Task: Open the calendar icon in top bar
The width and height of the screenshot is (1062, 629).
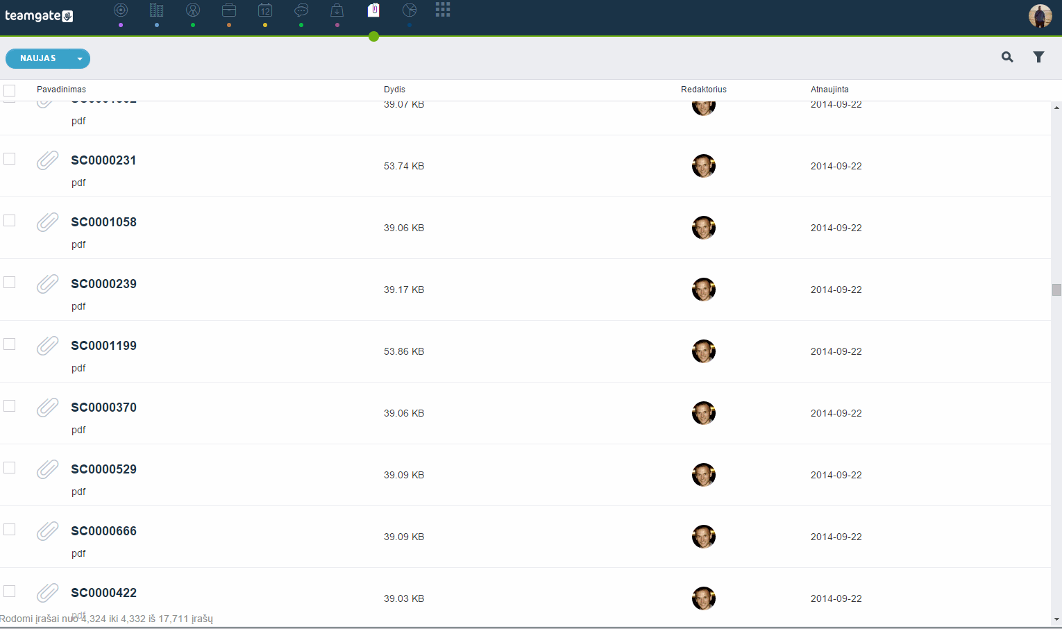Action: [265, 10]
